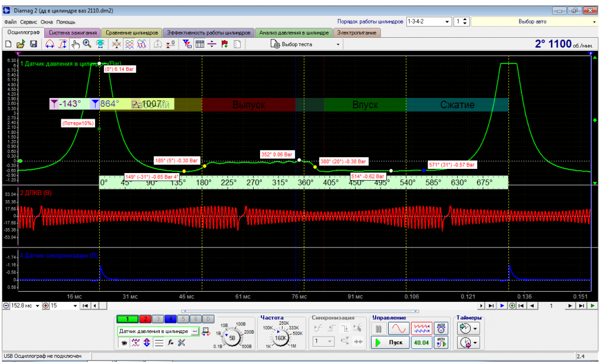Toggle the grid table toolbar icon
The width and height of the screenshot is (604, 362).
click(199, 44)
